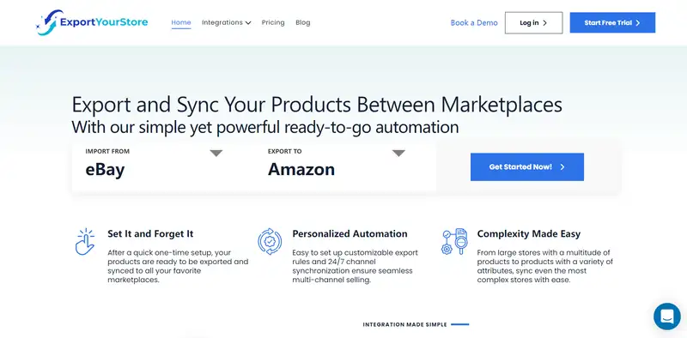Screen dimensions: 687x338
Task: Click the Book a Demo link
Action: (474, 23)
